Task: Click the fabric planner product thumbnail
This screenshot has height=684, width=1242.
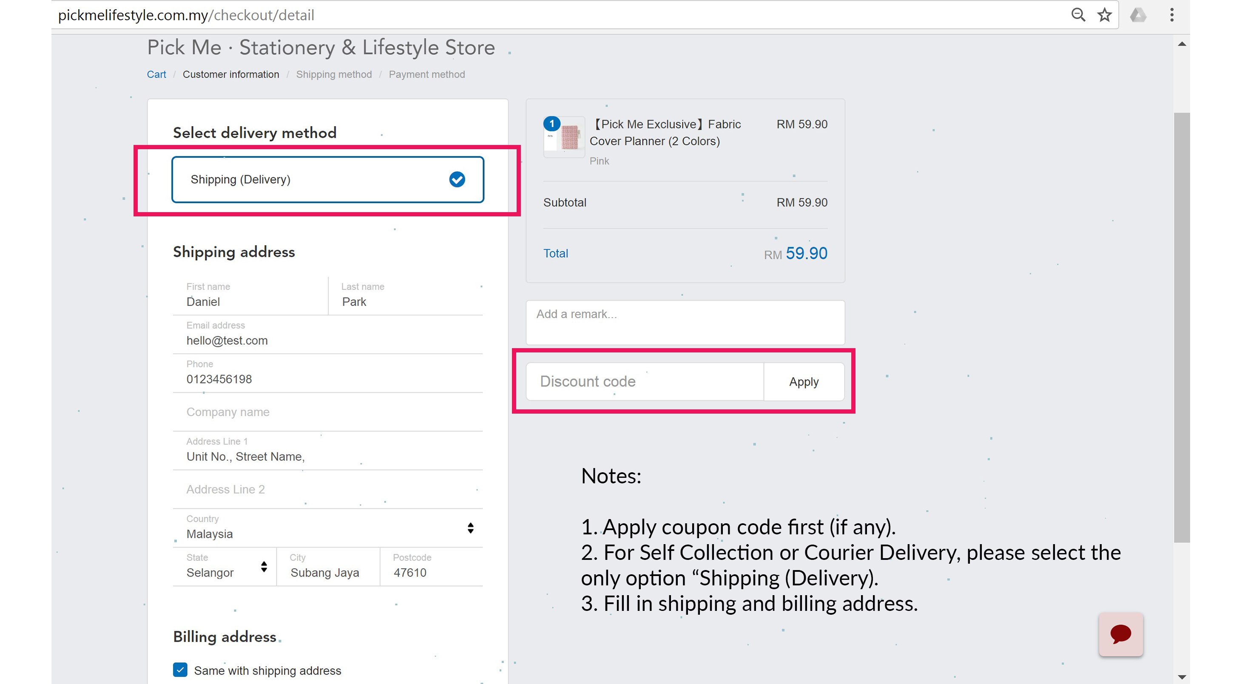Action: pos(564,137)
